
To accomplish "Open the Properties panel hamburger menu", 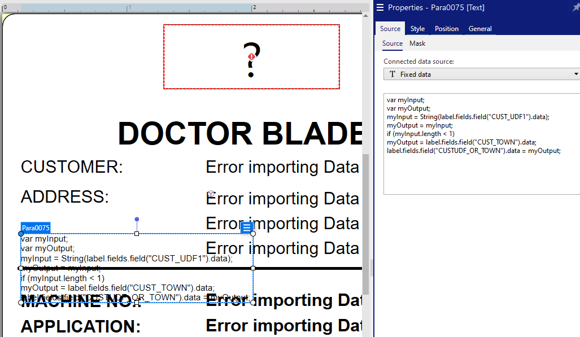I will click(x=380, y=7).
